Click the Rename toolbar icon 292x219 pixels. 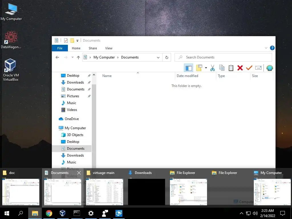coord(258,68)
